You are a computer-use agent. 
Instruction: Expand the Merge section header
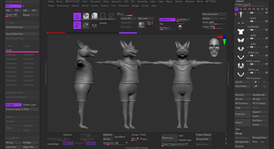coord(239,133)
